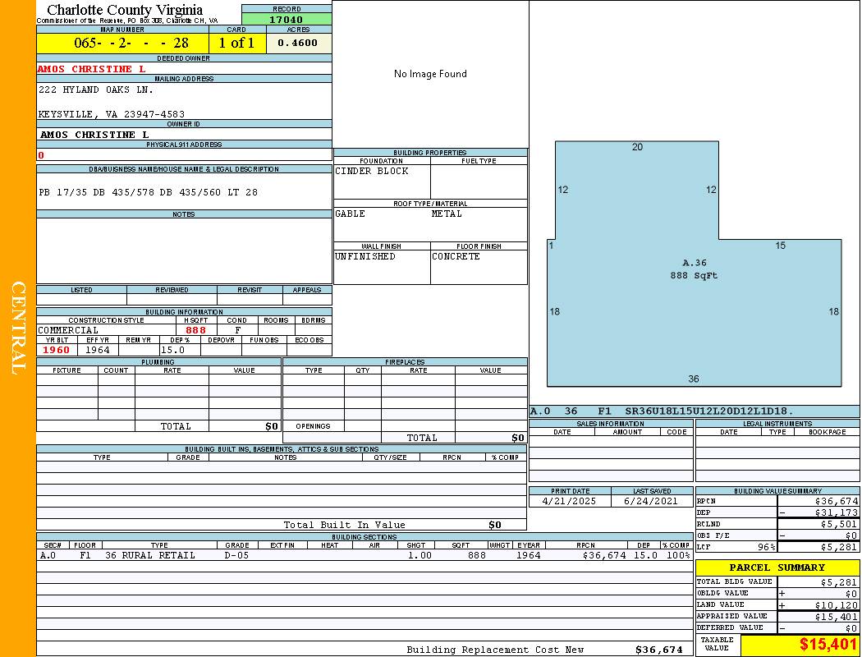
Task: Select the UNFINISHED wall finish field
Action: point(381,265)
